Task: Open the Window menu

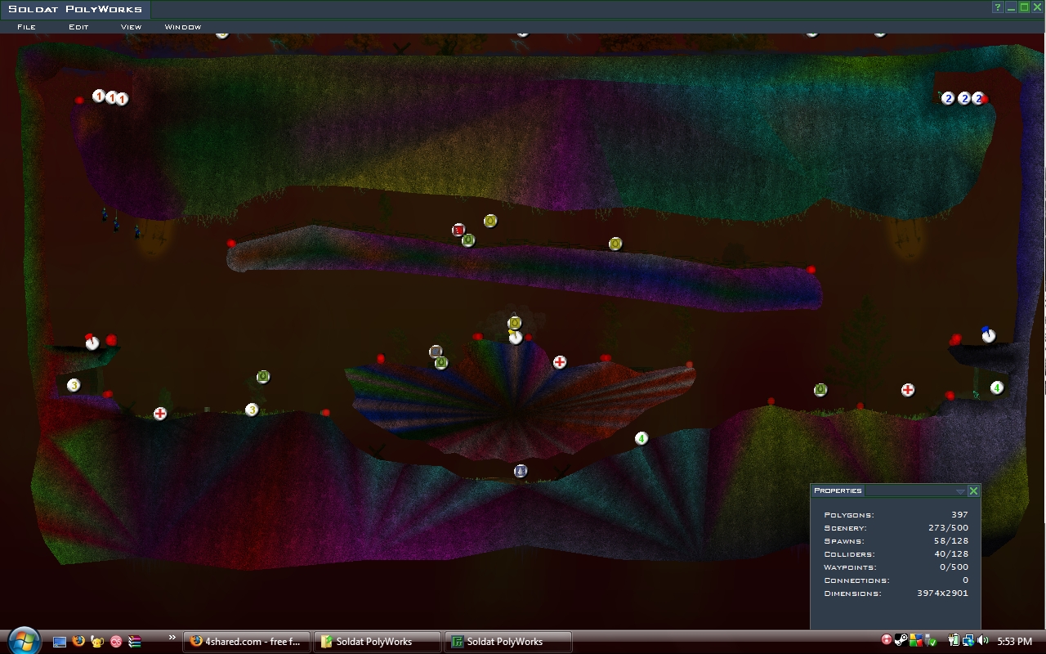Action: point(182,27)
